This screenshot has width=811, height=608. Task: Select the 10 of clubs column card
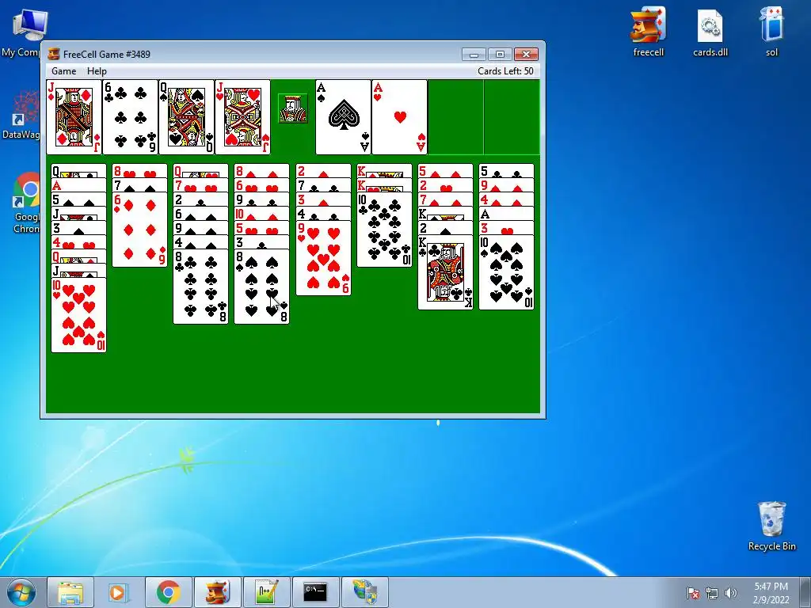384,230
